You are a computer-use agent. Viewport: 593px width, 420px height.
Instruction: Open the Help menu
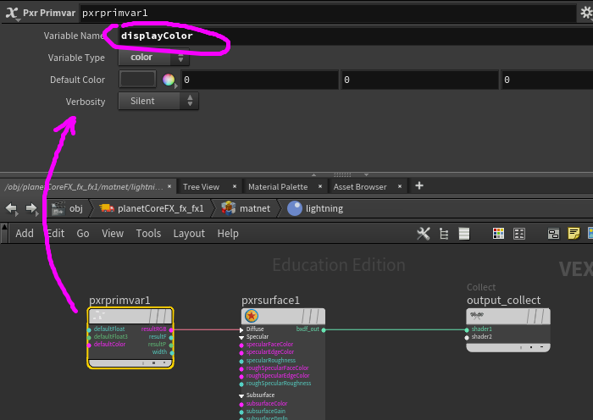pyautogui.click(x=228, y=233)
